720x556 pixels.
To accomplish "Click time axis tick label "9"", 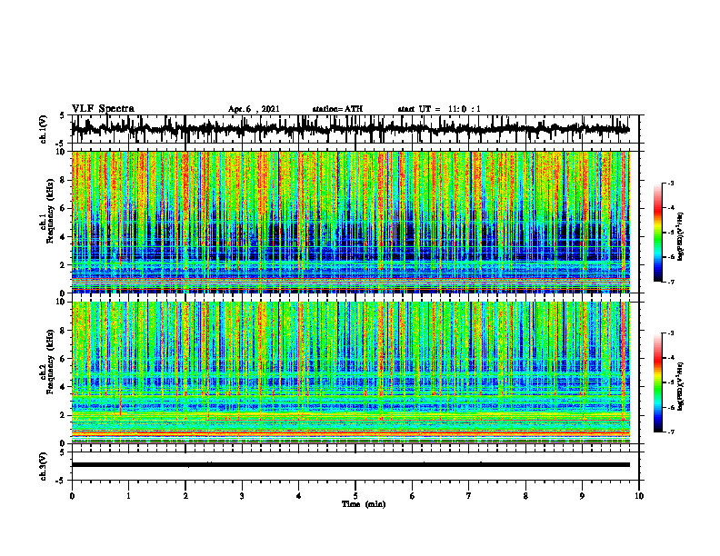I will tap(582, 496).
